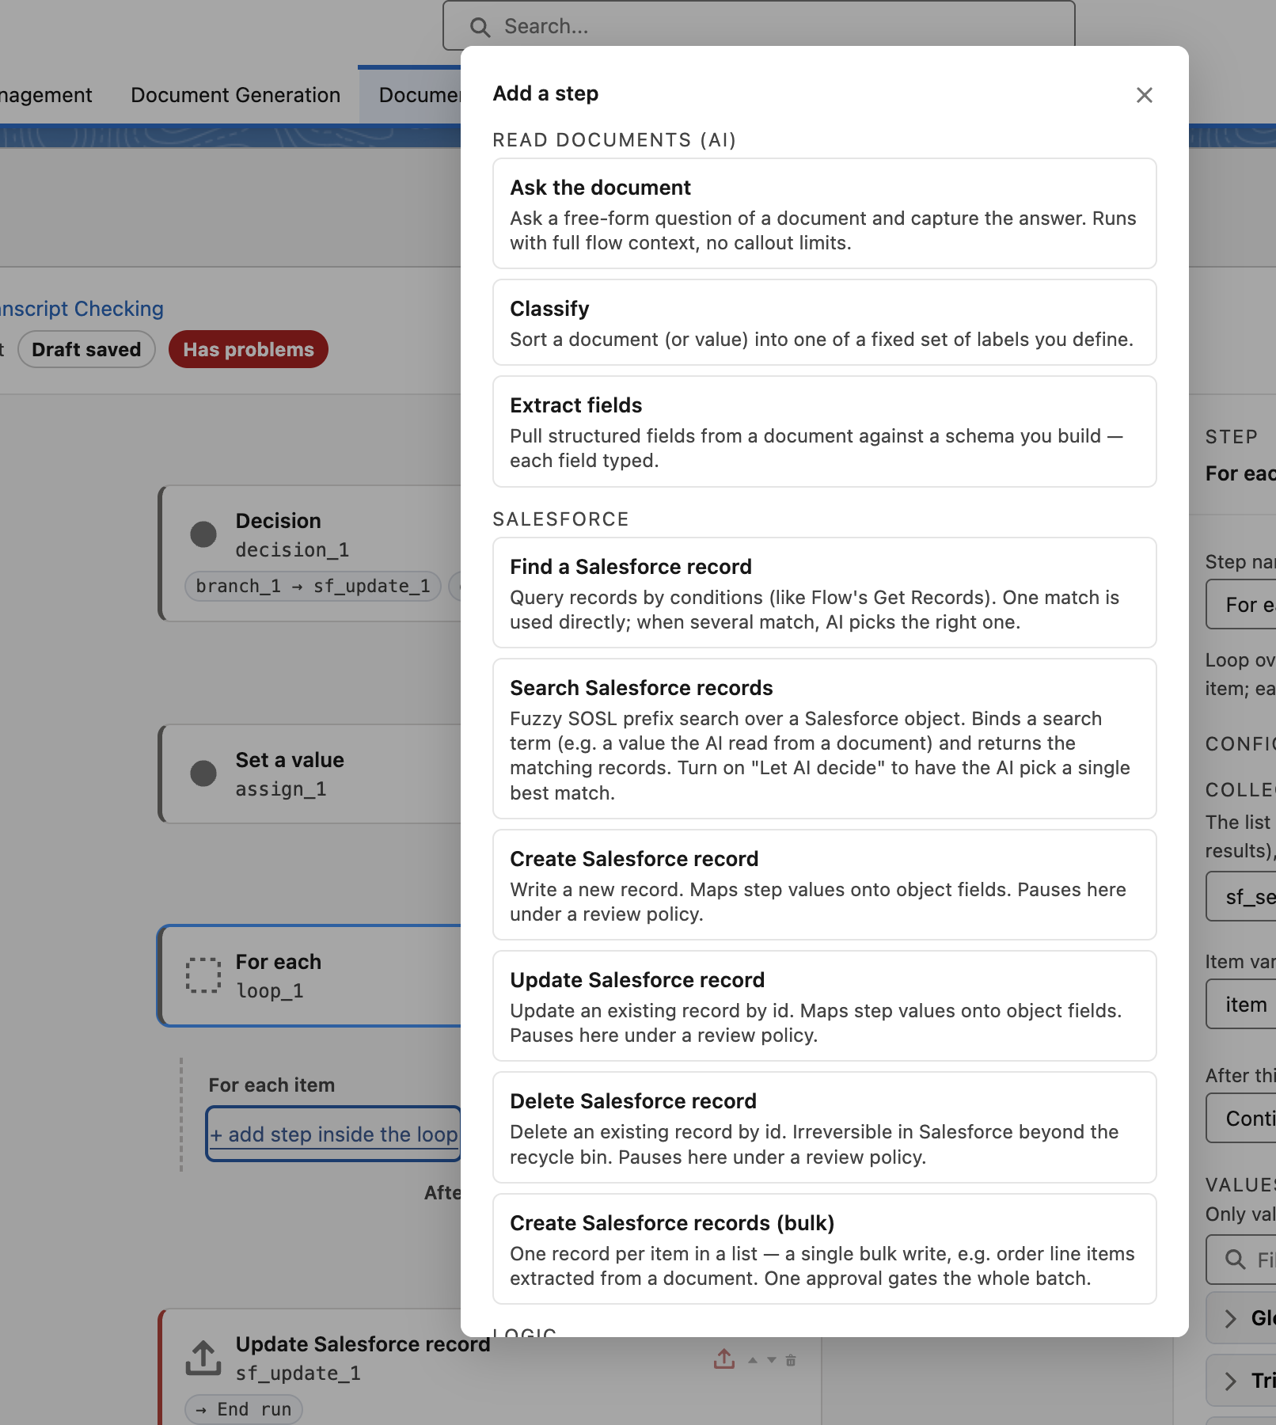
Task: Switch to the Document Generation tab
Action: pos(236,95)
